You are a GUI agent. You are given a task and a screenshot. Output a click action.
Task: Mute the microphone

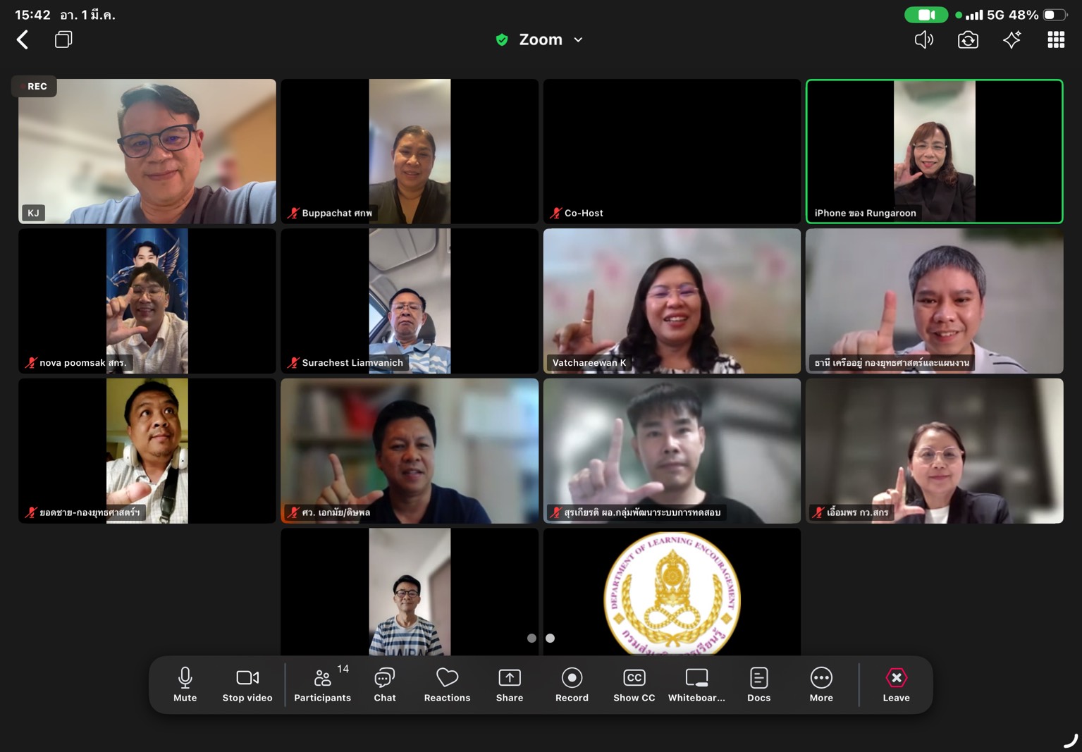pos(185,685)
